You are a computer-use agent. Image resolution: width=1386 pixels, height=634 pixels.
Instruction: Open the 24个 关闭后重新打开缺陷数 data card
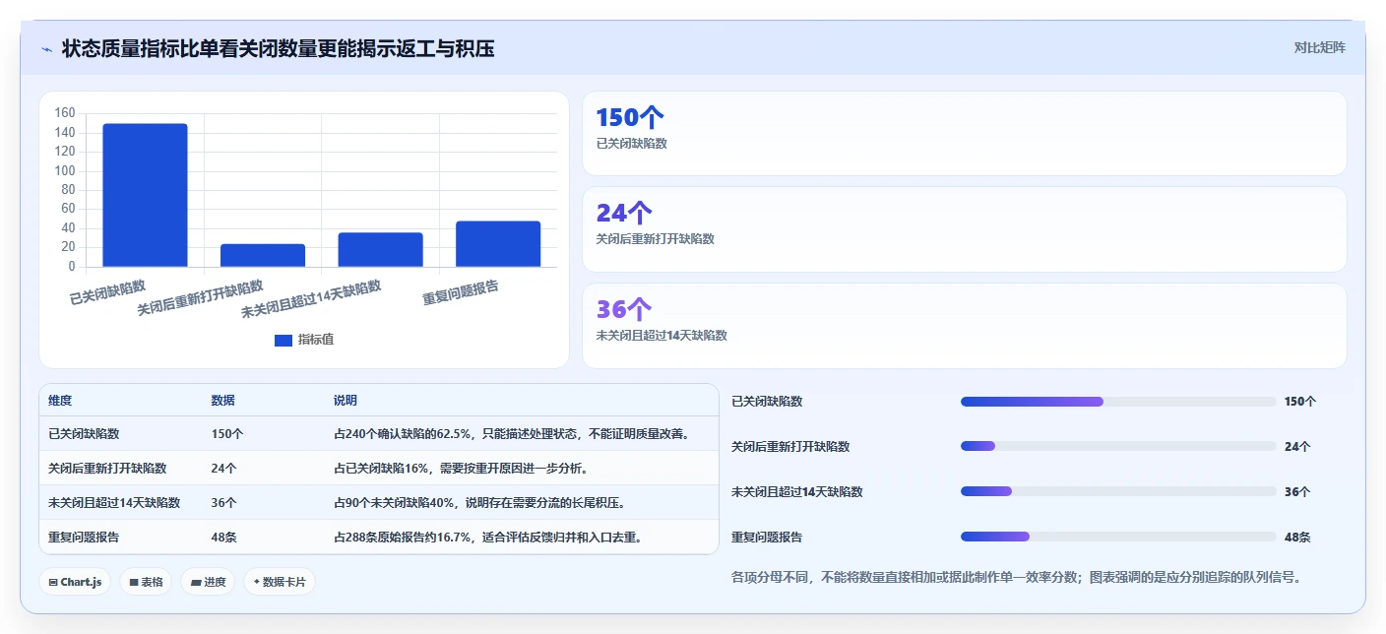964,229
